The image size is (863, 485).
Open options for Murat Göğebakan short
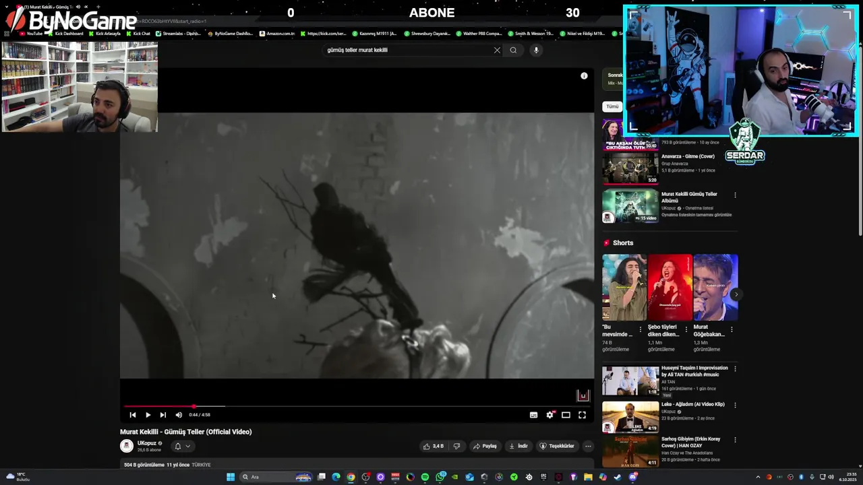coord(732,330)
